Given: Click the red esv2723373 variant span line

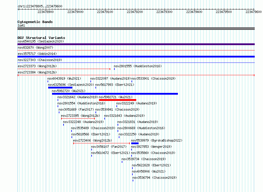Looking at the screenshot, I should [x=64, y=69].
